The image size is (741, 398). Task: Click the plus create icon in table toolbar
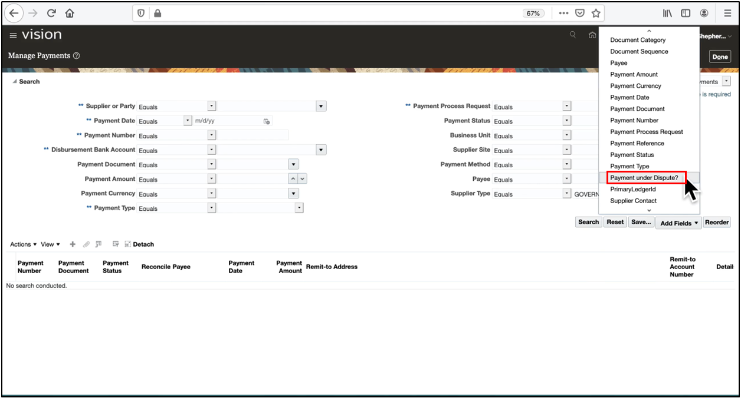(x=73, y=244)
